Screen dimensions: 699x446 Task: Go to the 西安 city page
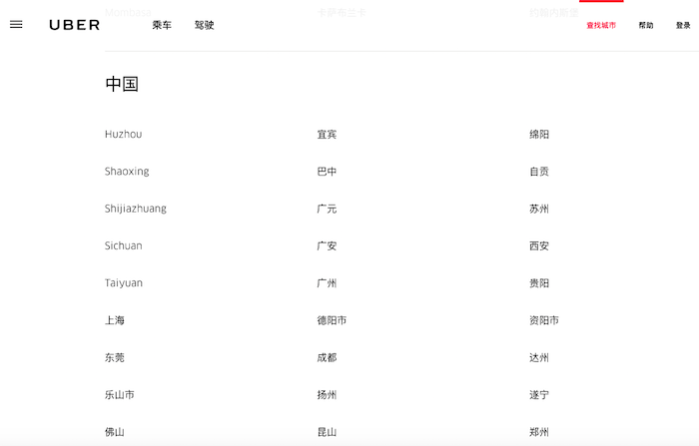(x=539, y=245)
